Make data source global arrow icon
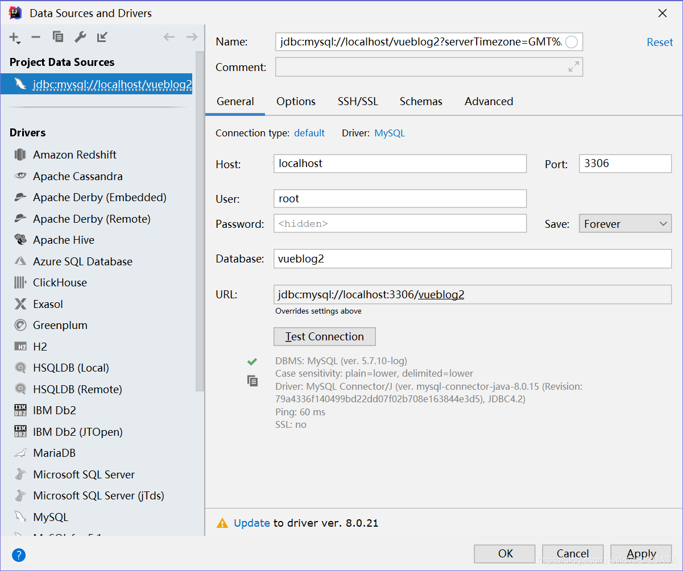The height and width of the screenshot is (571, 683). (102, 37)
